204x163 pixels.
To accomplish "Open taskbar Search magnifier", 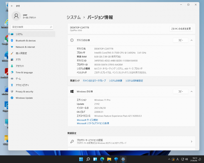I will [x=88, y=159].
